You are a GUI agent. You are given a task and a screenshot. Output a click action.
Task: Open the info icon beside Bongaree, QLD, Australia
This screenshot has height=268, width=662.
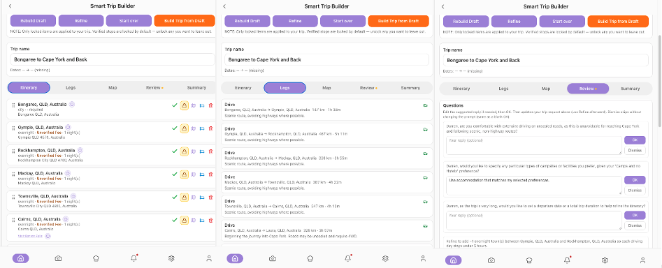point(72,104)
